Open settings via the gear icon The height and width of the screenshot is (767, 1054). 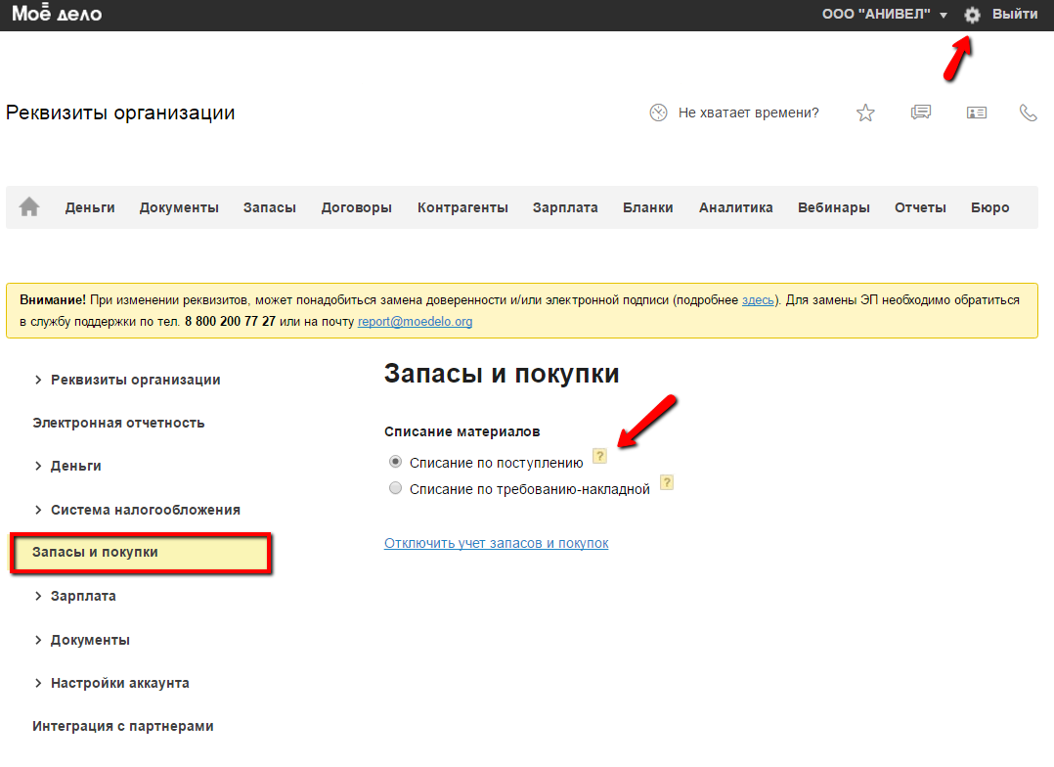click(x=972, y=15)
